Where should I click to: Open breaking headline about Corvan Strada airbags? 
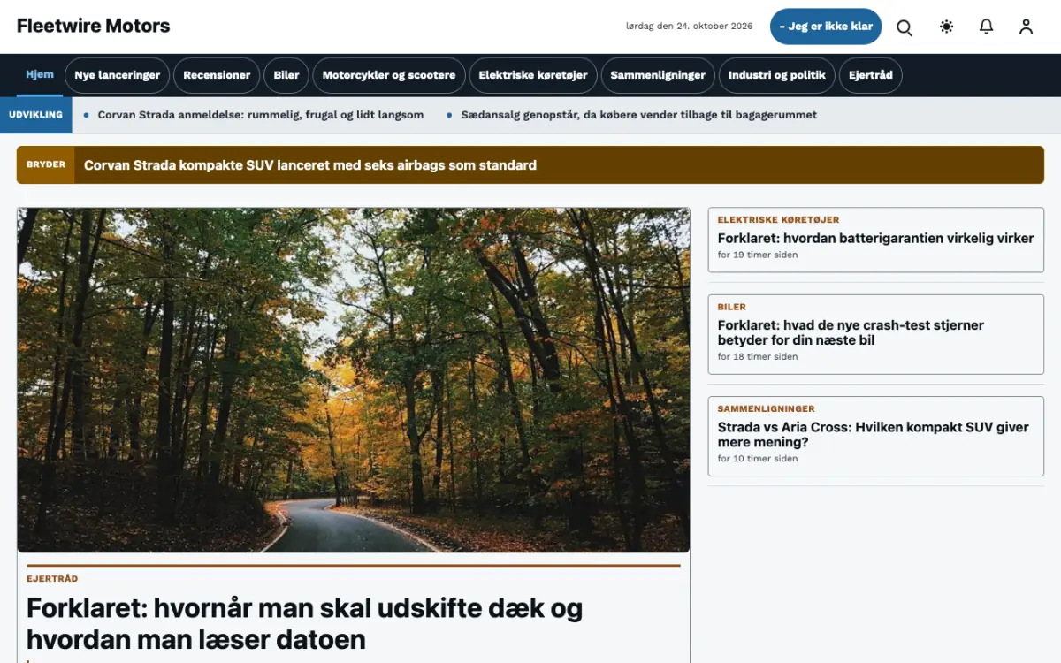(x=310, y=165)
